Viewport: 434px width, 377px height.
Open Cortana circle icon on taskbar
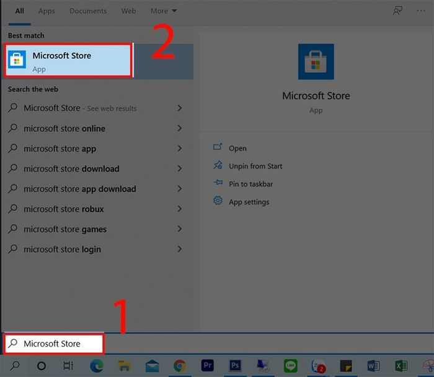42,366
